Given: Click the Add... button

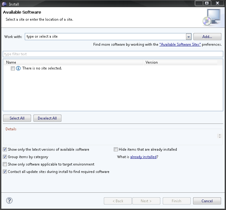Looking at the screenshot, I should [207, 37].
